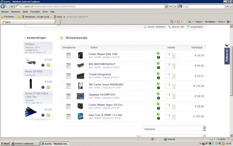Click remove icon for Cooler Master Elite 334U
The width and height of the screenshot is (233, 146).
click(68, 55)
